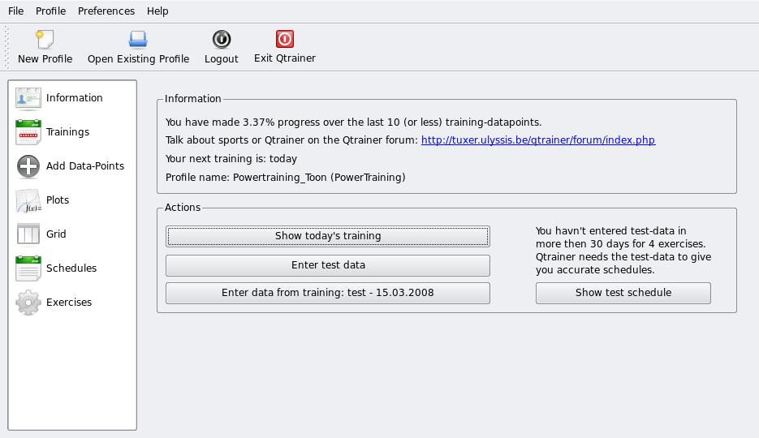This screenshot has width=759, height=438.
Task: Click the Enter test data button
Action: click(x=328, y=265)
